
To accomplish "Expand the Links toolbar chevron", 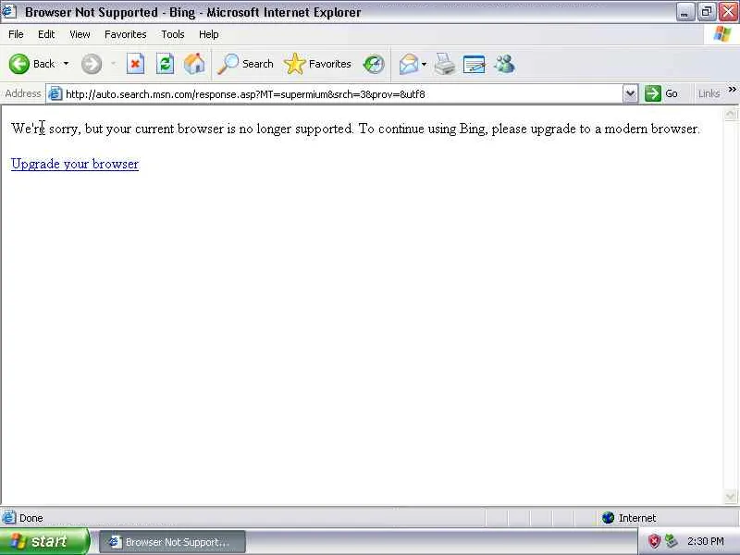I will (x=732, y=89).
